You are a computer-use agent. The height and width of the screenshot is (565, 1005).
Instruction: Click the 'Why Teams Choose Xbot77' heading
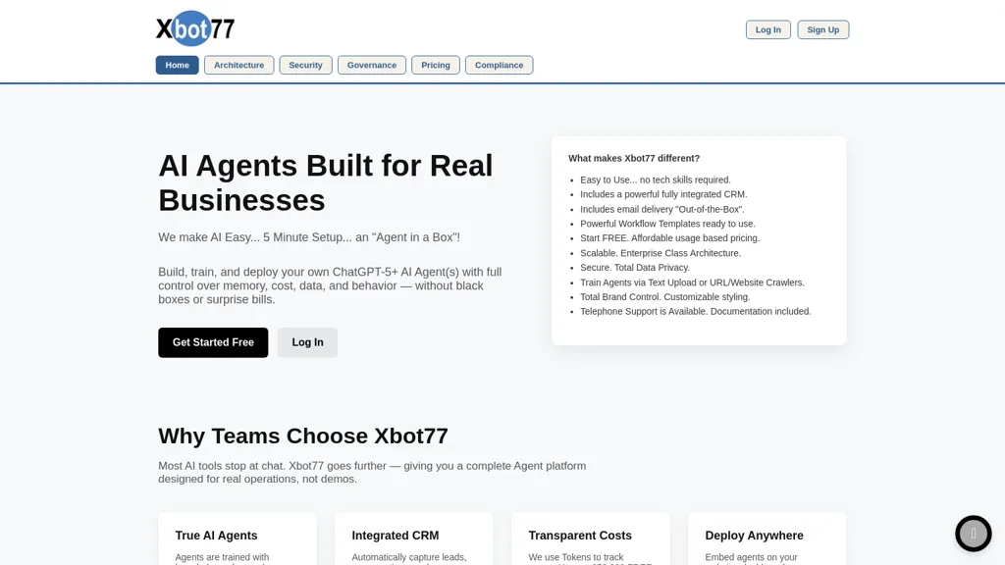(303, 436)
